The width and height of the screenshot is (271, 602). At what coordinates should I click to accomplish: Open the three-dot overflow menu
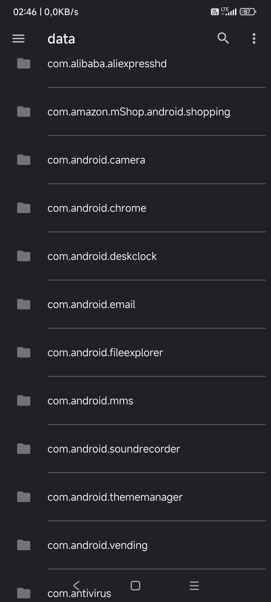coord(254,39)
